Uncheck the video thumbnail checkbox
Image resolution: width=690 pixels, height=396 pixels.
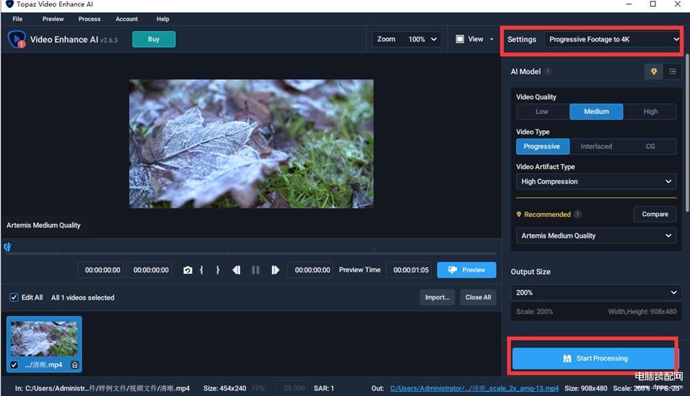[14, 365]
